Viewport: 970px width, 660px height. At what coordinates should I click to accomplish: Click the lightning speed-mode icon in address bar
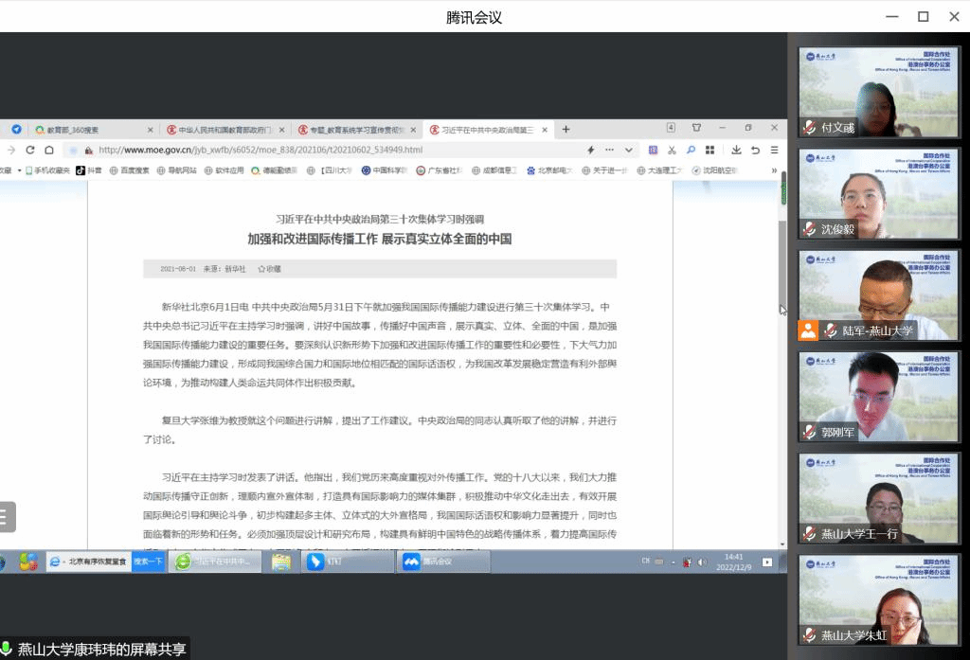591,150
